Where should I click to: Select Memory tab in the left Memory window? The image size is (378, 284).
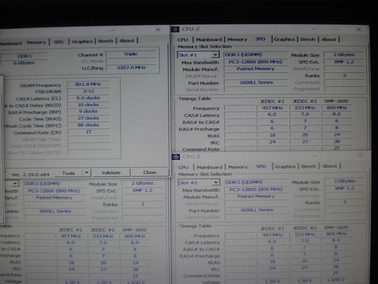pyautogui.click(x=36, y=42)
